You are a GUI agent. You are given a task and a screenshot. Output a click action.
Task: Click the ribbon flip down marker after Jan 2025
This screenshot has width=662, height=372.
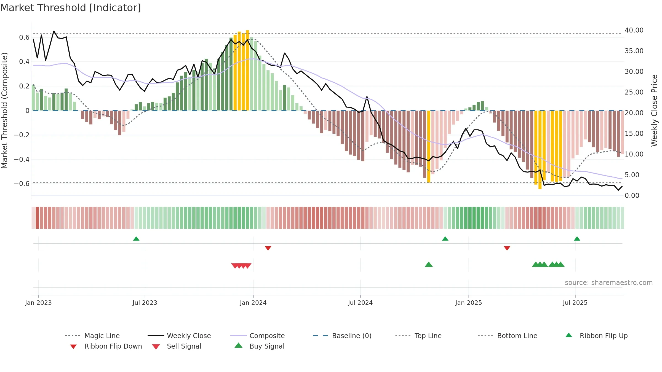tap(507, 248)
